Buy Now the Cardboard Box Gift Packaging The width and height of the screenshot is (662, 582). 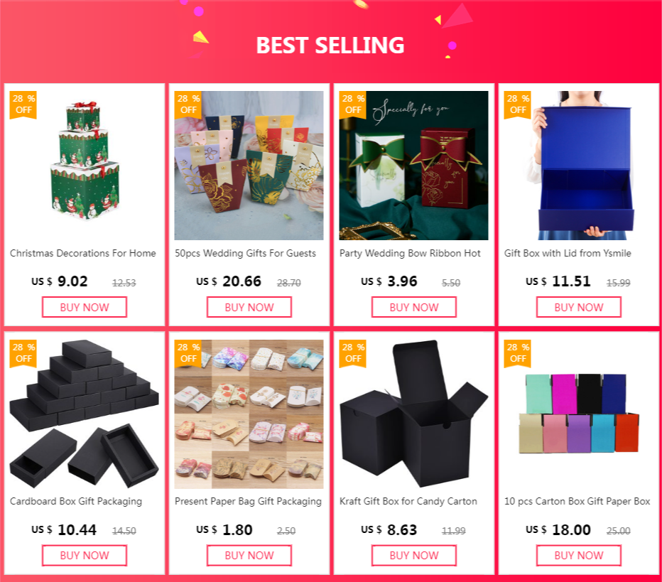(85, 556)
